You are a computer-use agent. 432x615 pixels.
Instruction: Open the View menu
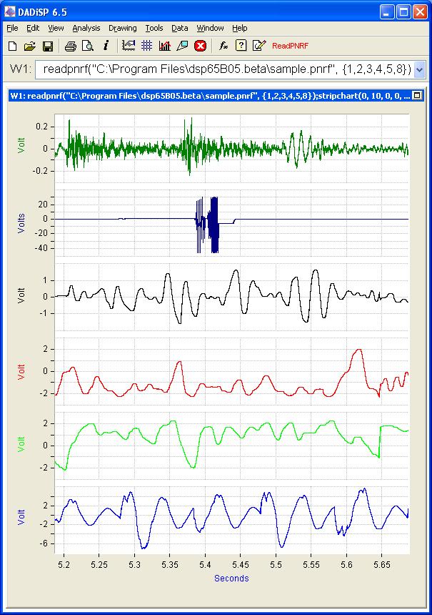[56, 28]
